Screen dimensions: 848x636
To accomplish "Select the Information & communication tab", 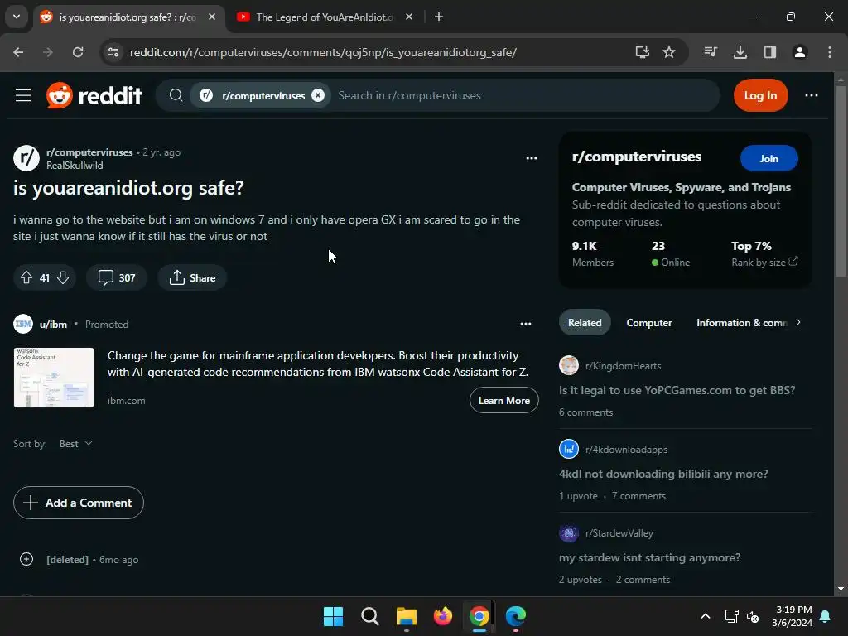I will pyautogui.click(x=741, y=323).
